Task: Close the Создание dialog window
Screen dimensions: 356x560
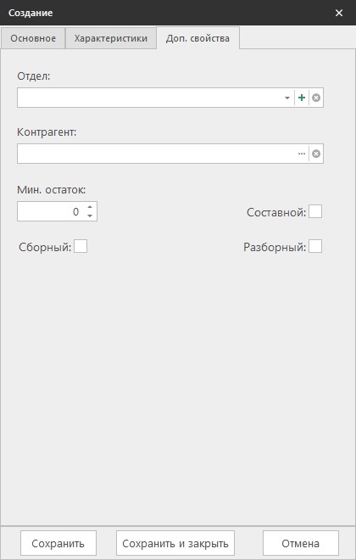Action: click(339, 13)
